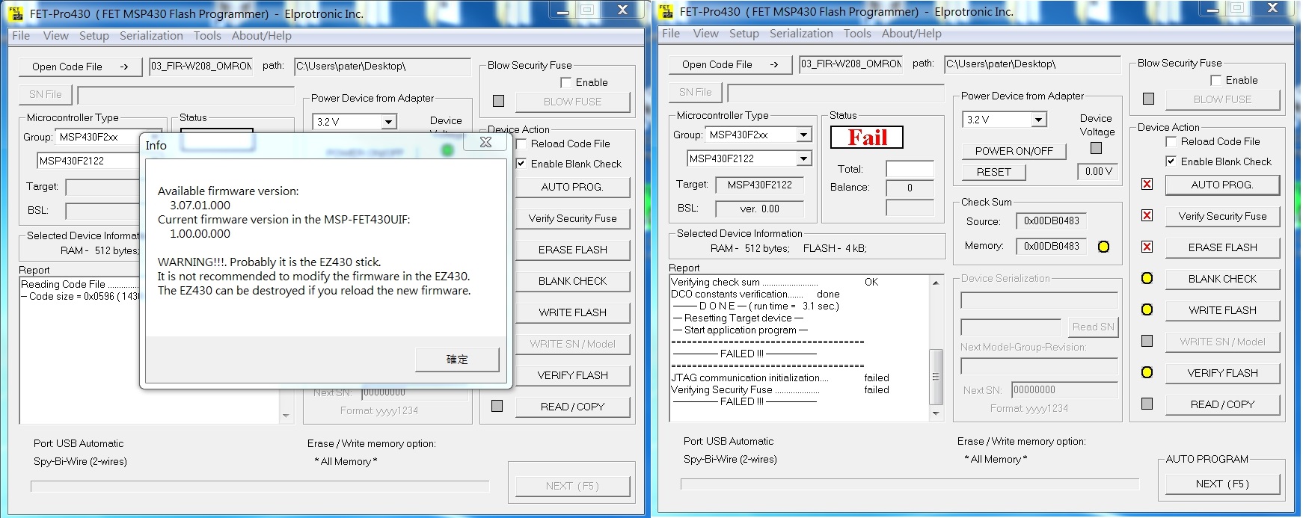This screenshot has width=1303, height=518.
Task: Click Source checksum field 0x00DB0483
Action: point(1051,221)
